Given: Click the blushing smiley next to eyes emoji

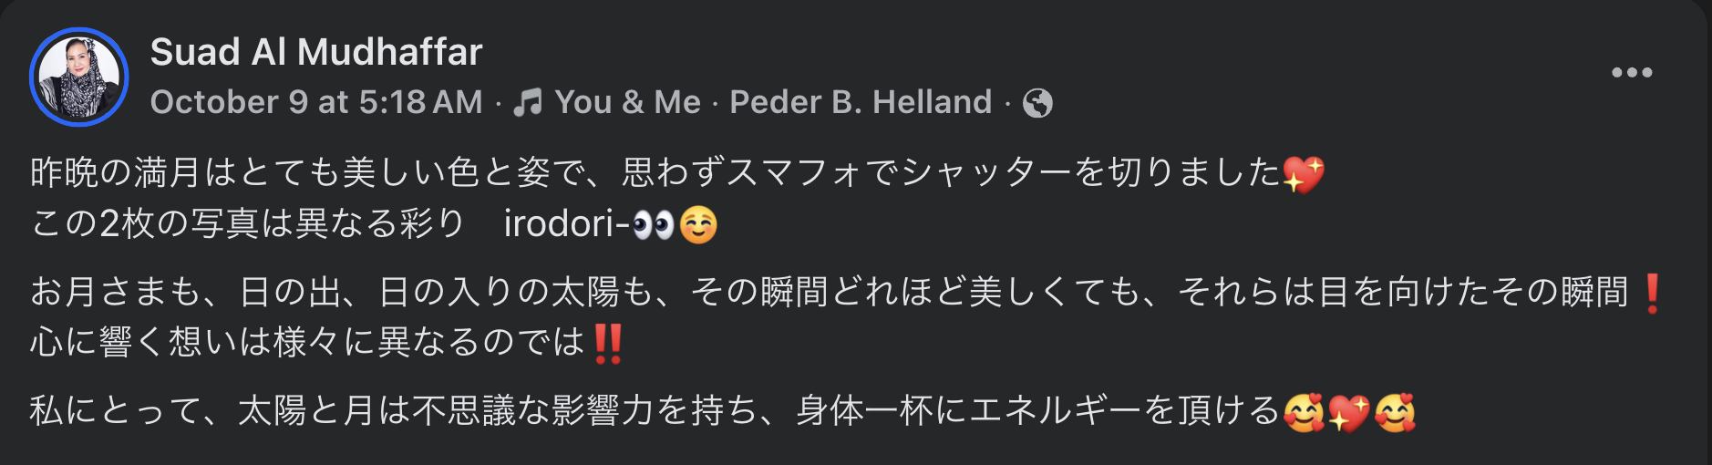Looking at the screenshot, I should tap(698, 225).
